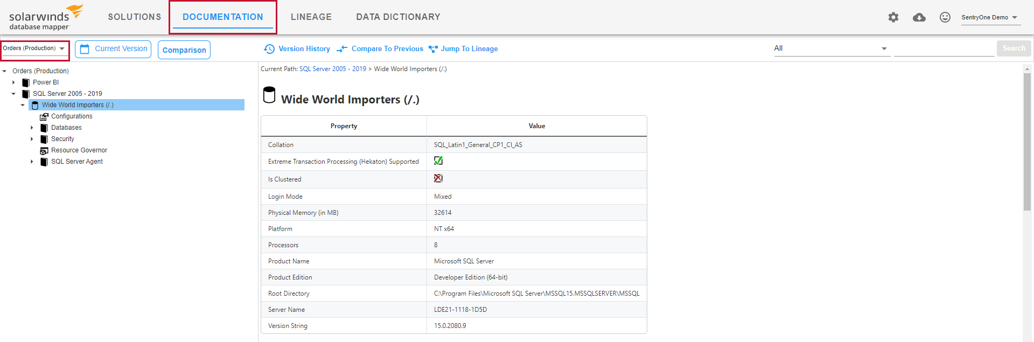Click the Value column header
The width and height of the screenshot is (1034, 342).
click(x=537, y=126)
